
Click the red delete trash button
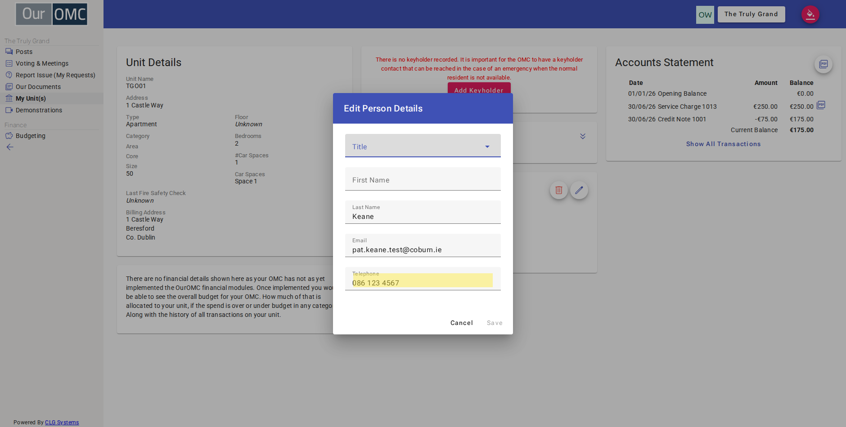pos(559,190)
